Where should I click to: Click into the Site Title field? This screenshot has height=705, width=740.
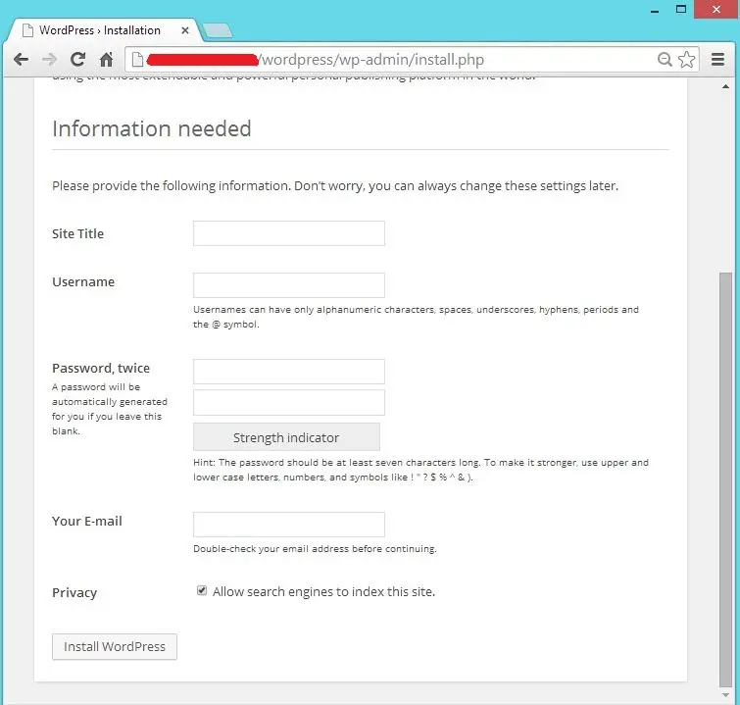(x=289, y=233)
